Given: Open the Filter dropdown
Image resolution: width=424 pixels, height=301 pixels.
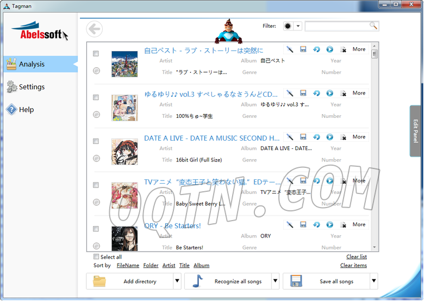Looking at the screenshot, I should click(x=298, y=26).
